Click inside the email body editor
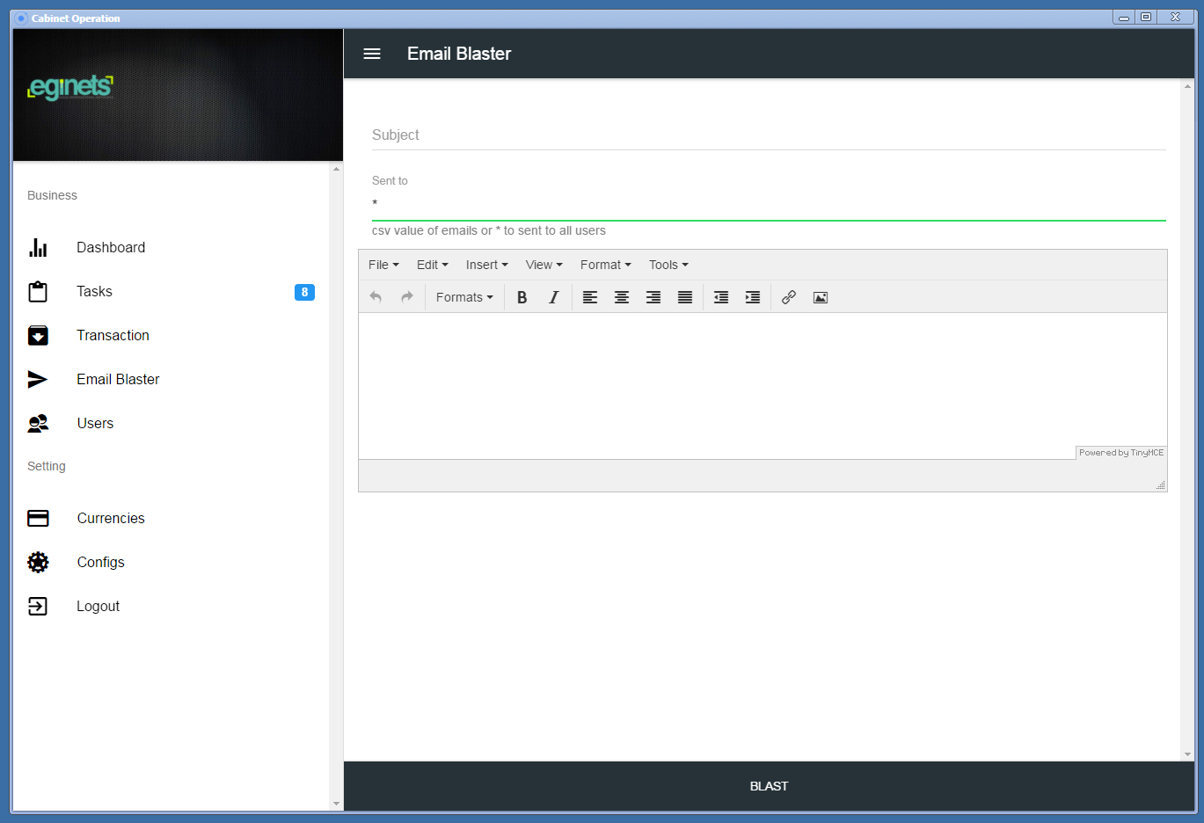The width and height of the screenshot is (1204, 823). (763, 385)
